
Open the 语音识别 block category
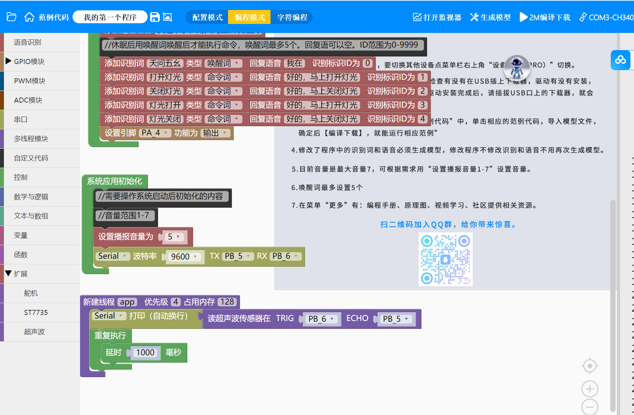[x=28, y=42]
